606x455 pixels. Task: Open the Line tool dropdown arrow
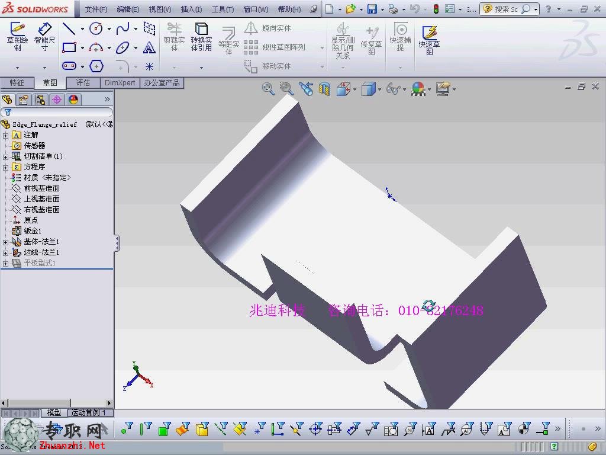(x=82, y=28)
